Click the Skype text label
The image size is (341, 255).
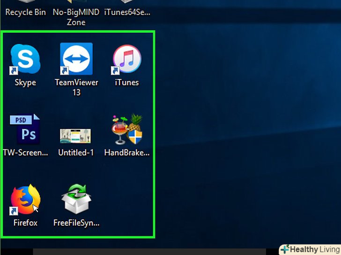click(x=25, y=83)
